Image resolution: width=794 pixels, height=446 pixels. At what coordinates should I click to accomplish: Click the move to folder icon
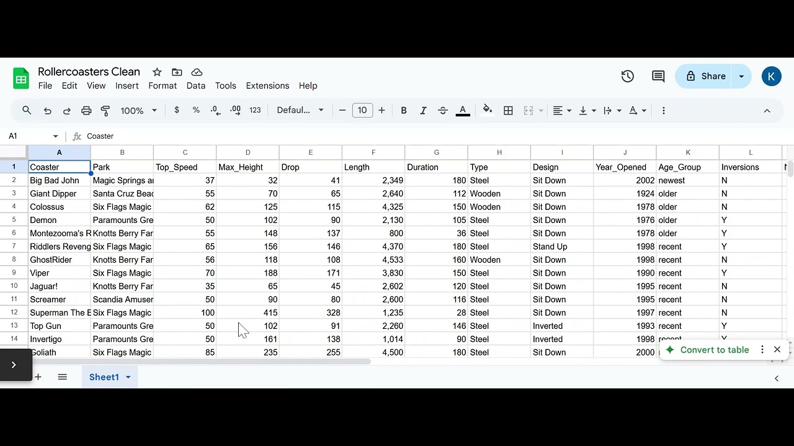pyautogui.click(x=177, y=72)
